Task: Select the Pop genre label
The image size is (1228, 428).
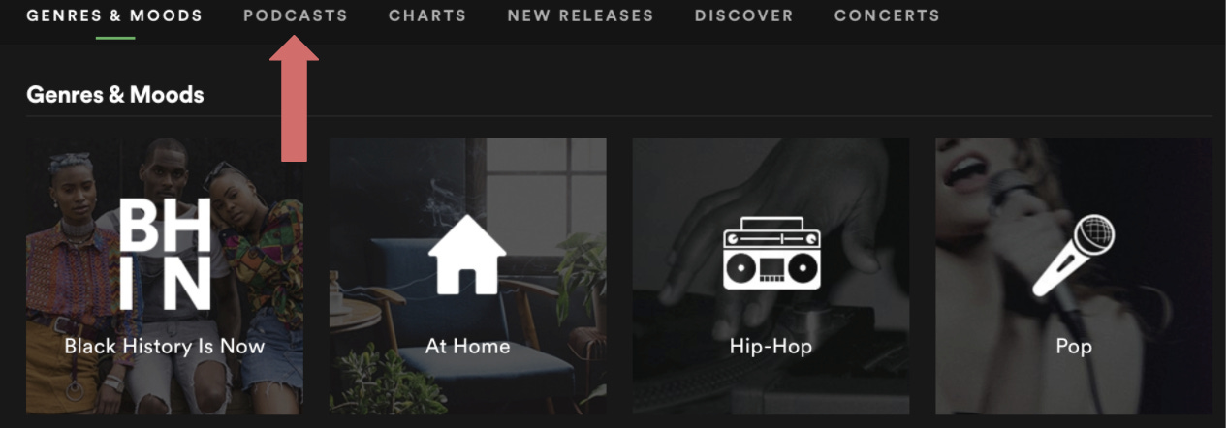Action: 1074,346
